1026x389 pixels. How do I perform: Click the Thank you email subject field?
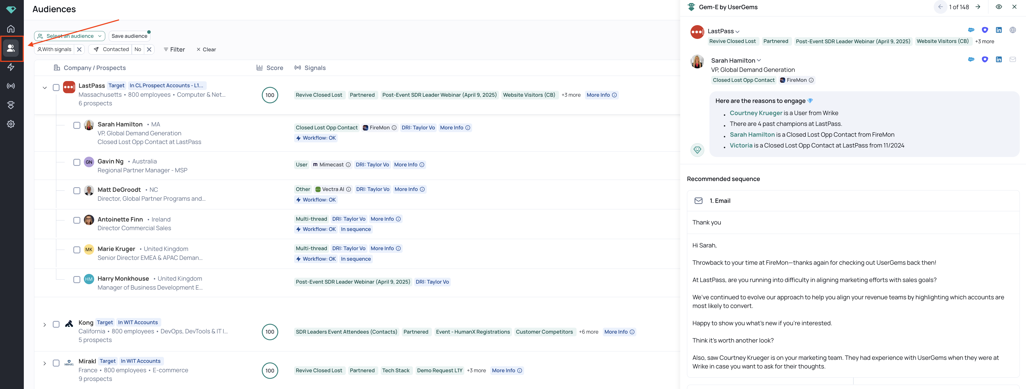853,222
